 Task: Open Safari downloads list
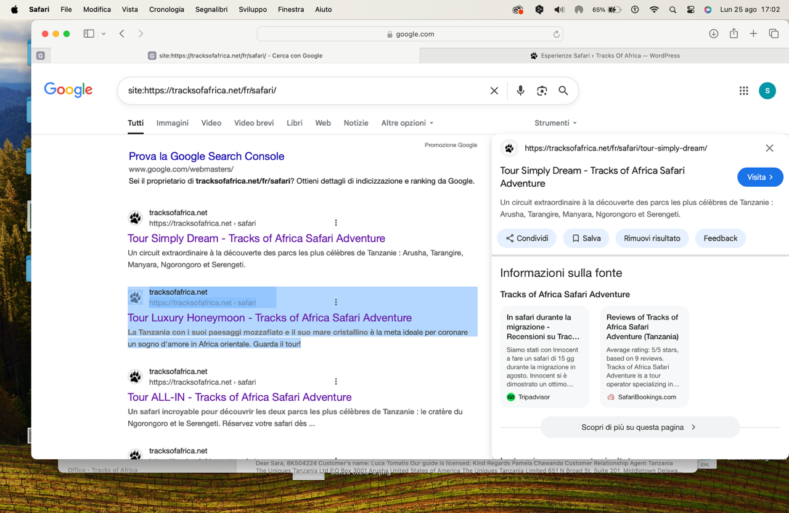pos(714,34)
